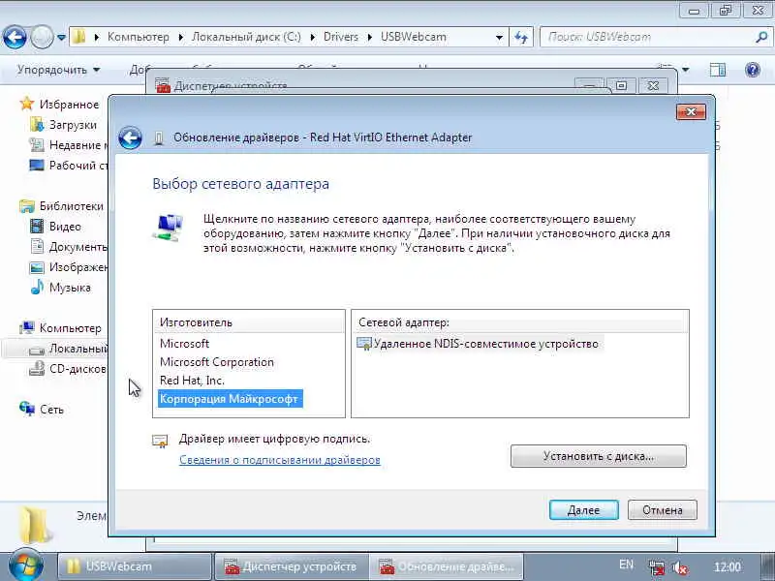Switch to USBWebcam taskbar window
The image size is (775, 581).
pyautogui.click(x=134, y=566)
